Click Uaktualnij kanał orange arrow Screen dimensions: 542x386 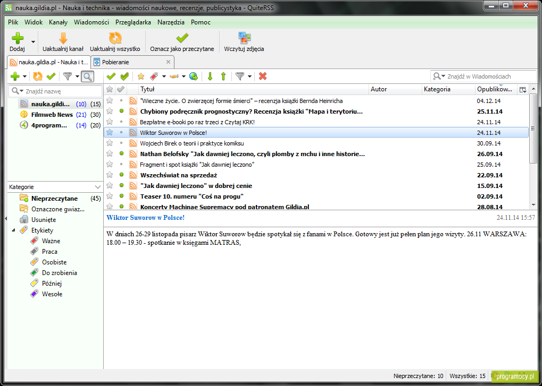click(x=63, y=38)
